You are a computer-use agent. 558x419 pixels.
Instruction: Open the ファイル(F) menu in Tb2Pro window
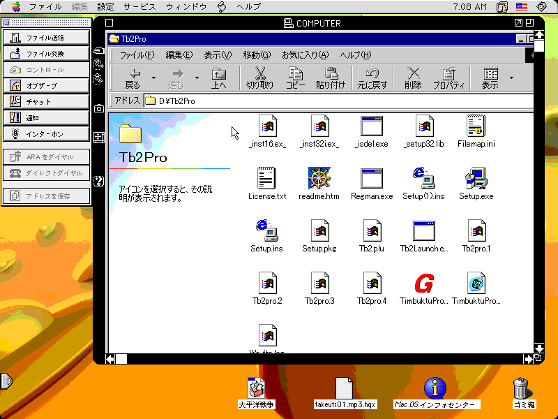[x=137, y=55]
